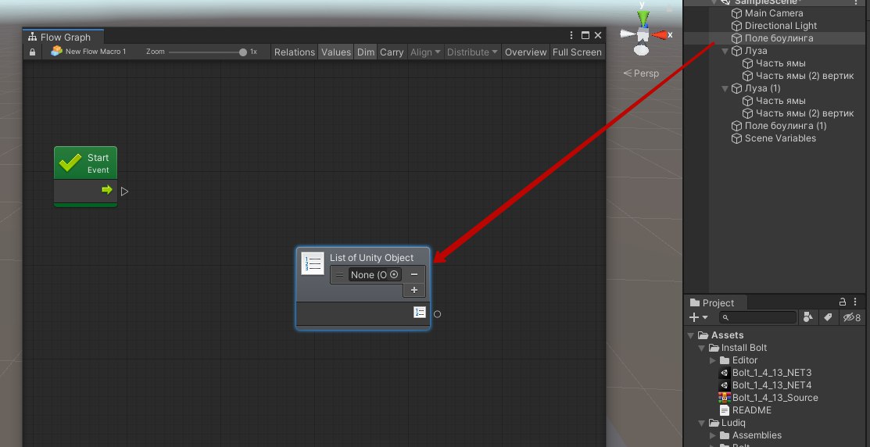The image size is (870, 447).
Task: Click the document icon of README
Action: (x=724, y=410)
